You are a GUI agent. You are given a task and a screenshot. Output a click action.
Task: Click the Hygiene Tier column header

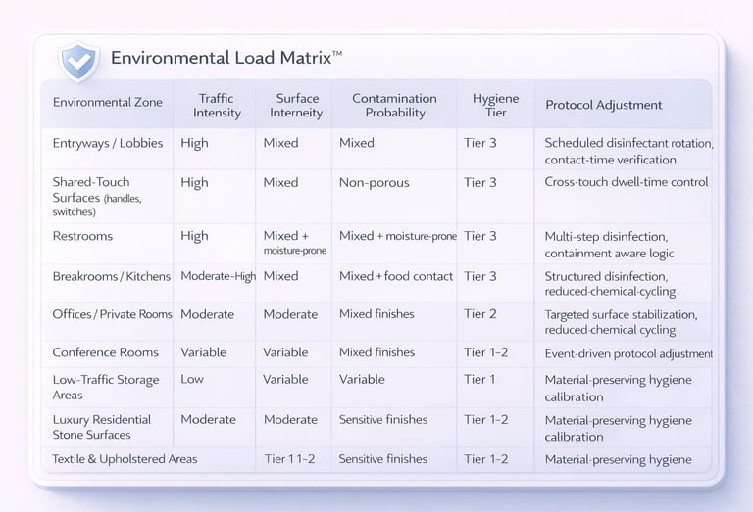tap(495, 106)
